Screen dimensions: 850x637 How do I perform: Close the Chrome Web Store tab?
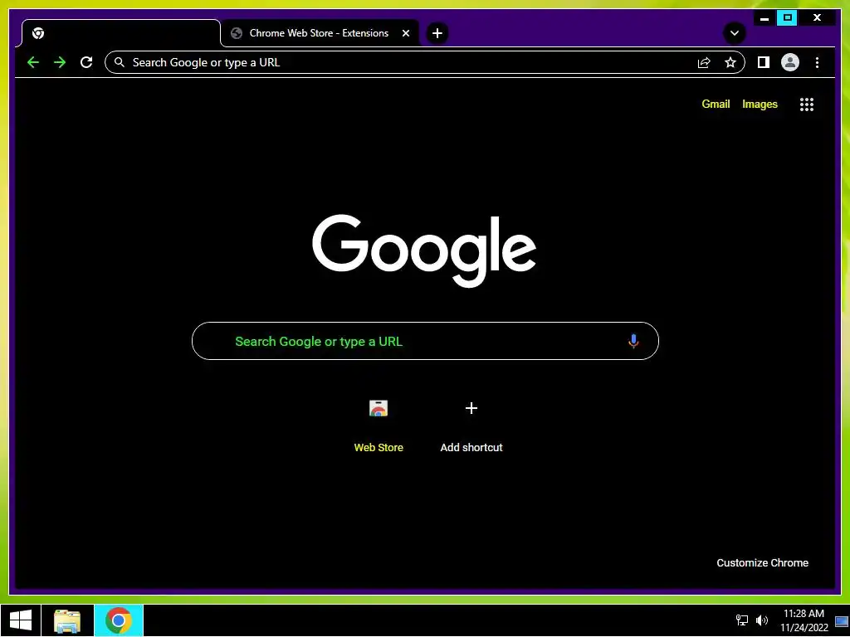click(405, 33)
